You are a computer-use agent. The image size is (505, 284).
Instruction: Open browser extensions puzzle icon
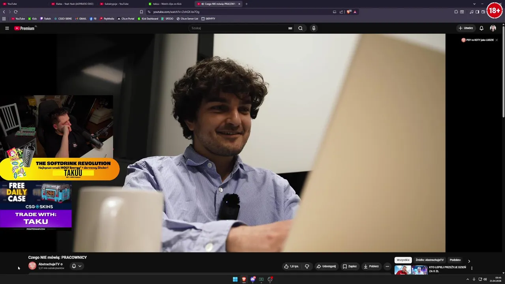pos(456,12)
